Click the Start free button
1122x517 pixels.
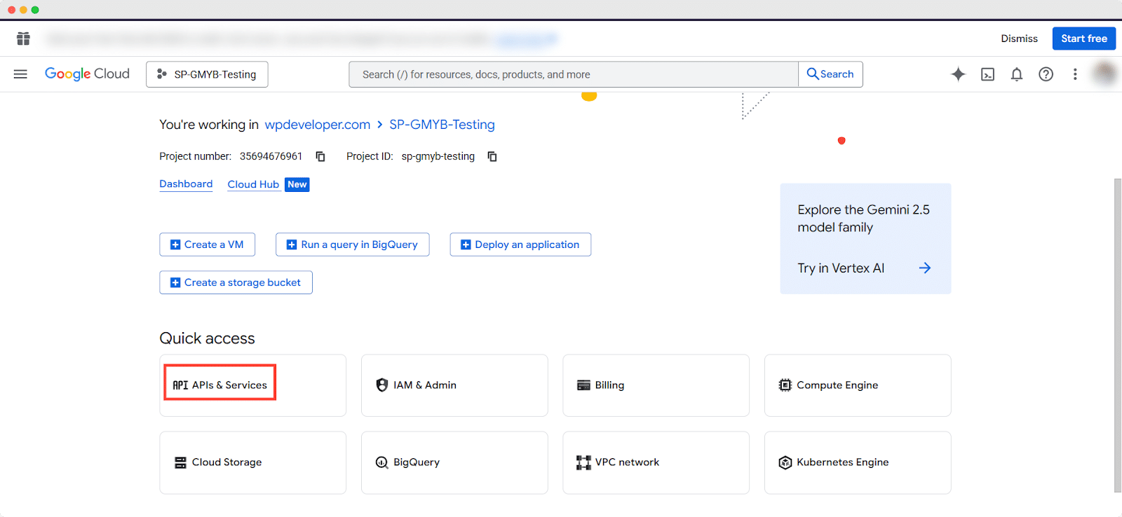coord(1084,39)
